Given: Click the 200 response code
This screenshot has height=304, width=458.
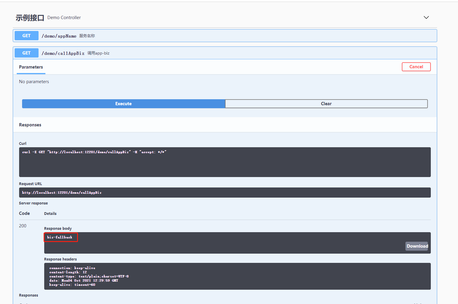Looking at the screenshot, I should pos(23,226).
